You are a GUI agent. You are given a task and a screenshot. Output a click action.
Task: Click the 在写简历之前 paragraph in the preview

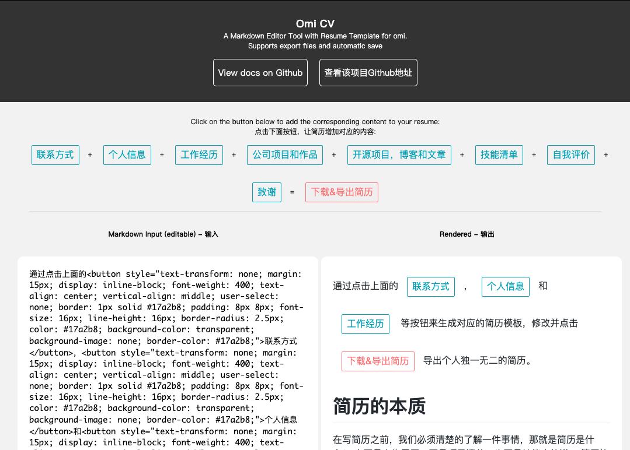[x=471, y=443]
